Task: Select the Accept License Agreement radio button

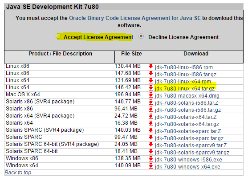Action: [58, 36]
